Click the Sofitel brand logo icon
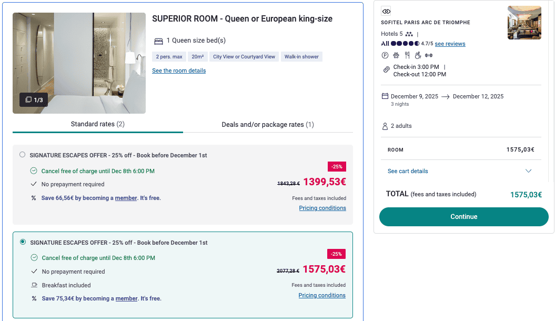Viewport: 555px width, 321px height. click(x=386, y=11)
